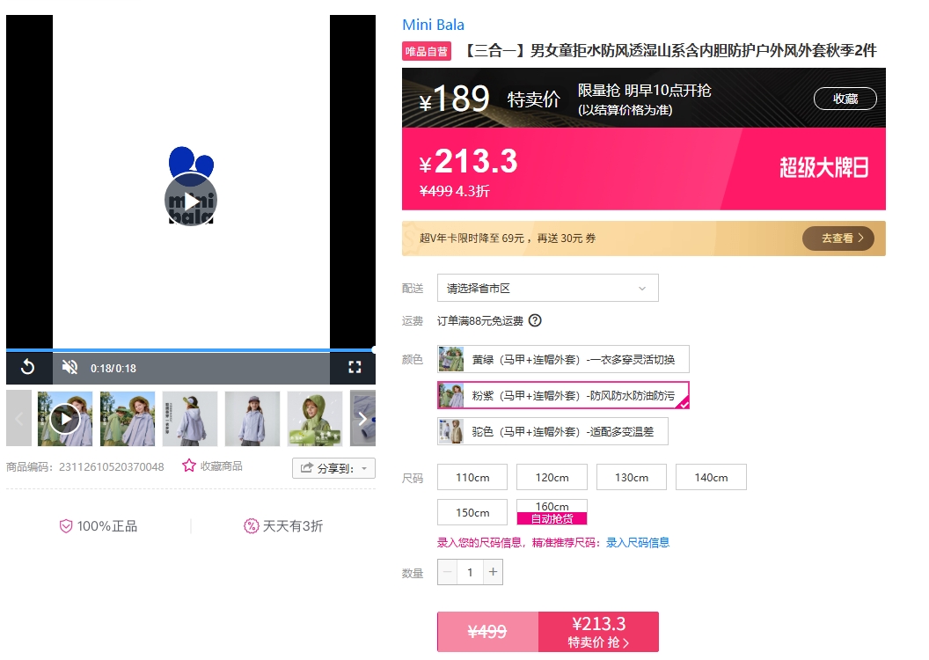Click the 收藏 button in price banner
Image resolution: width=929 pixels, height=660 pixels.
tap(845, 99)
